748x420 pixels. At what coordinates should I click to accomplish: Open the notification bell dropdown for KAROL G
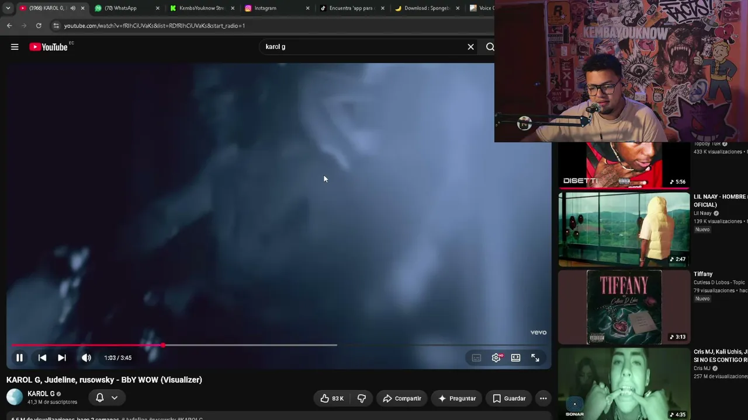coord(106,398)
